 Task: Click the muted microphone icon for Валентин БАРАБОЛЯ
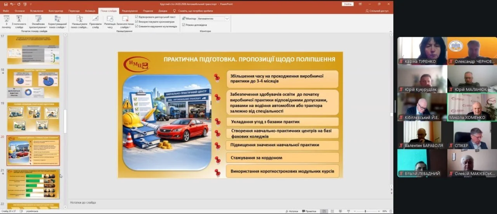tap(401, 145)
